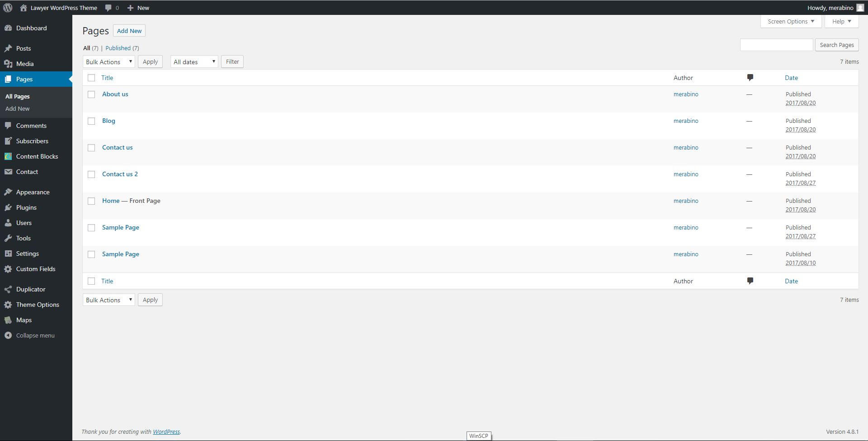The image size is (868, 441).
Task: Click the WordPress logo icon in the admin bar
Action: [x=8, y=8]
